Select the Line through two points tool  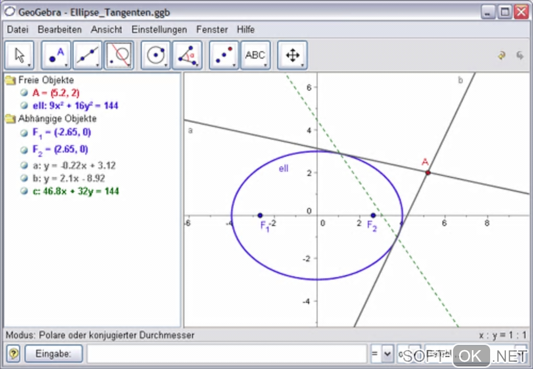point(87,55)
